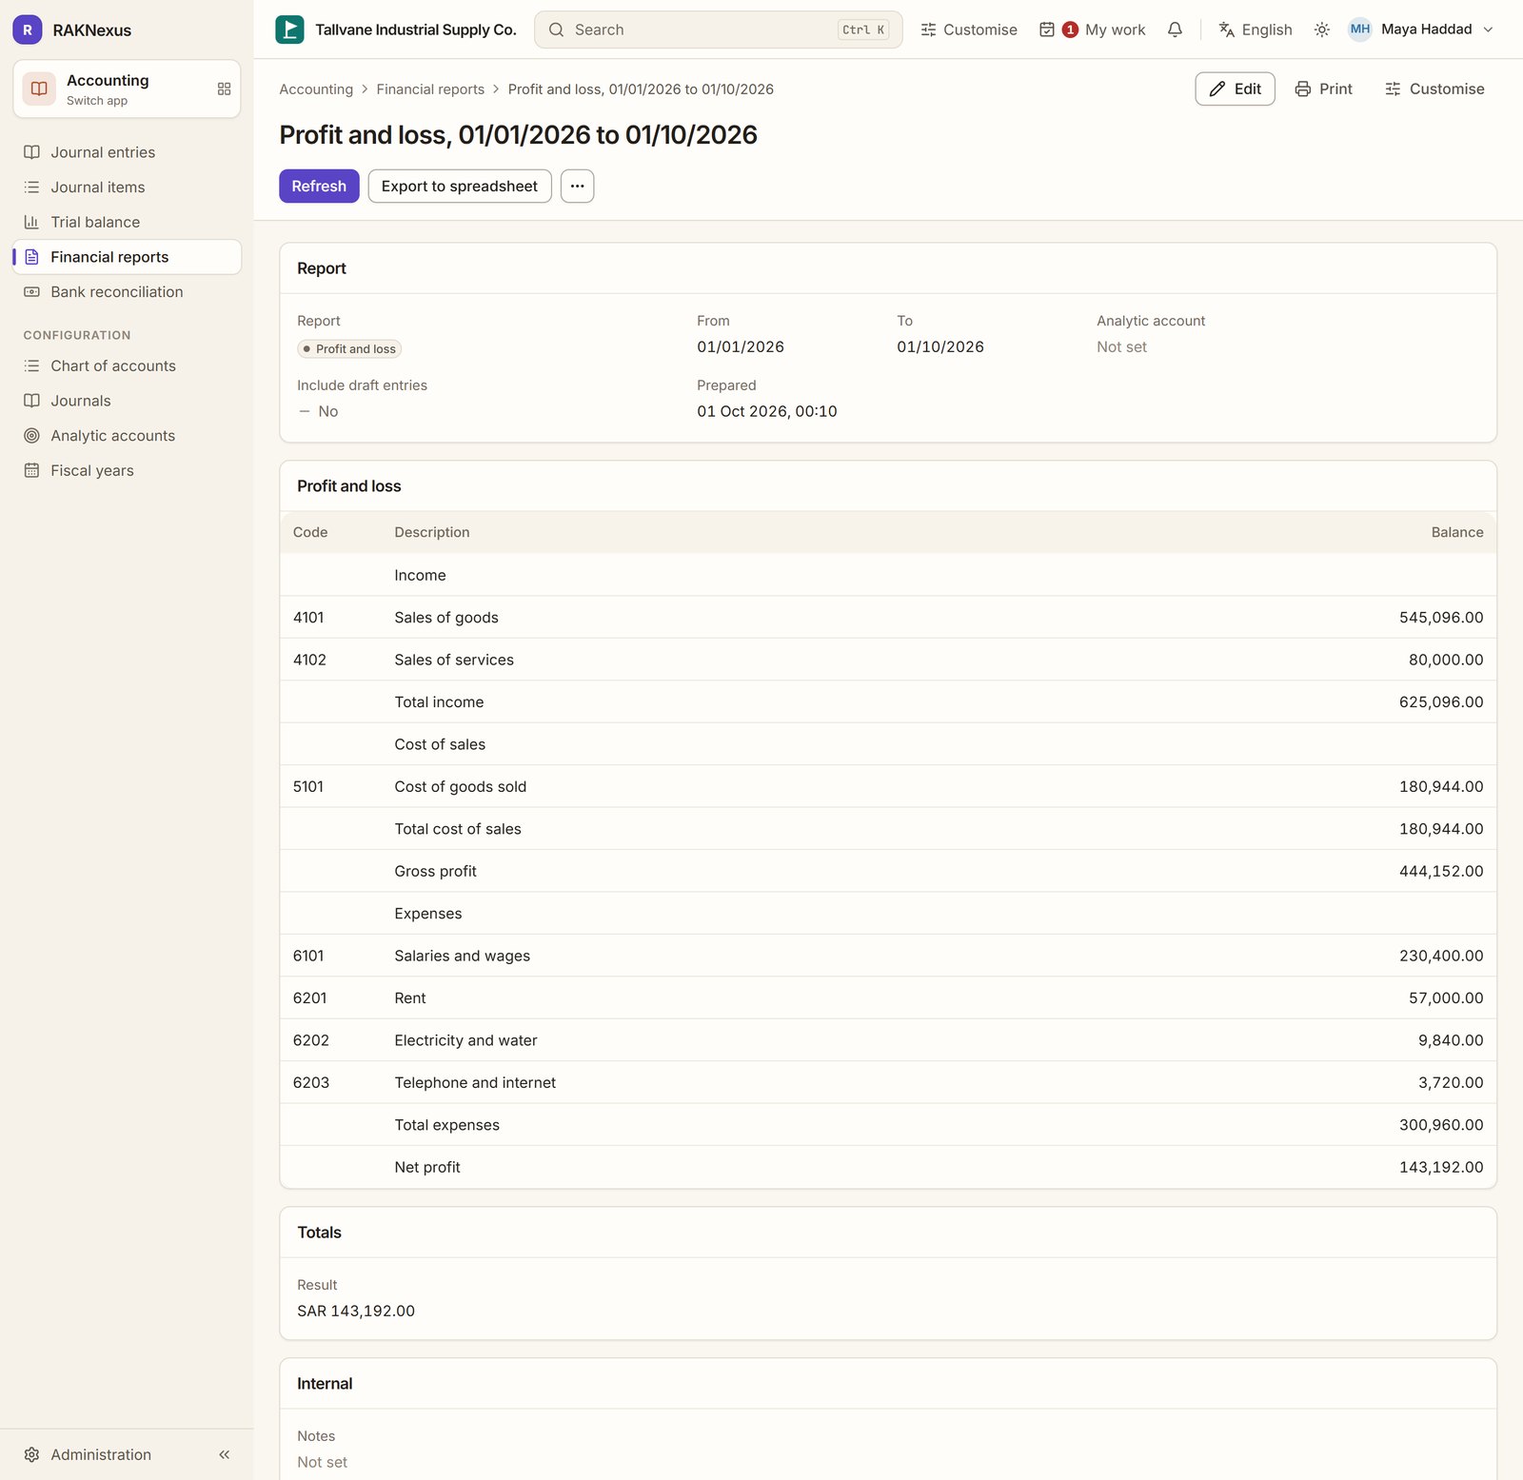Select account code 6101
The width and height of the screenshot is (1523, 1480).
[x=308, y=956]
